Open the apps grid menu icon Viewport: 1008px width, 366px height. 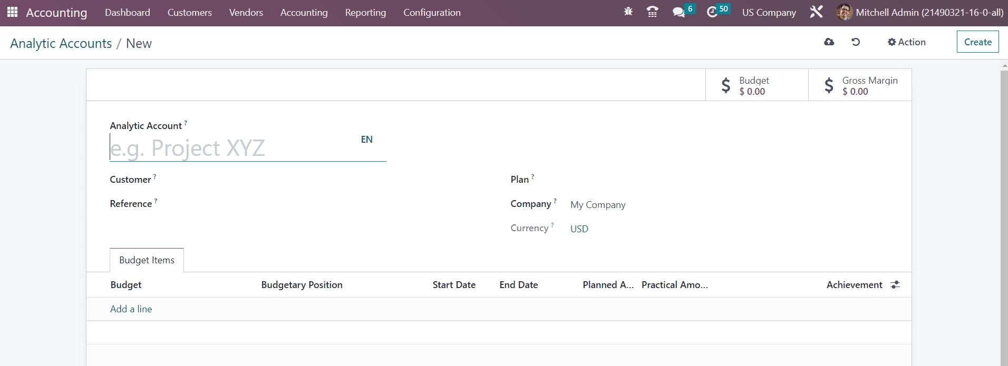(12, 12)
